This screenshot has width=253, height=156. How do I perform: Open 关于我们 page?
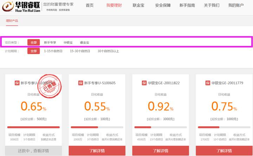point(212,5)
